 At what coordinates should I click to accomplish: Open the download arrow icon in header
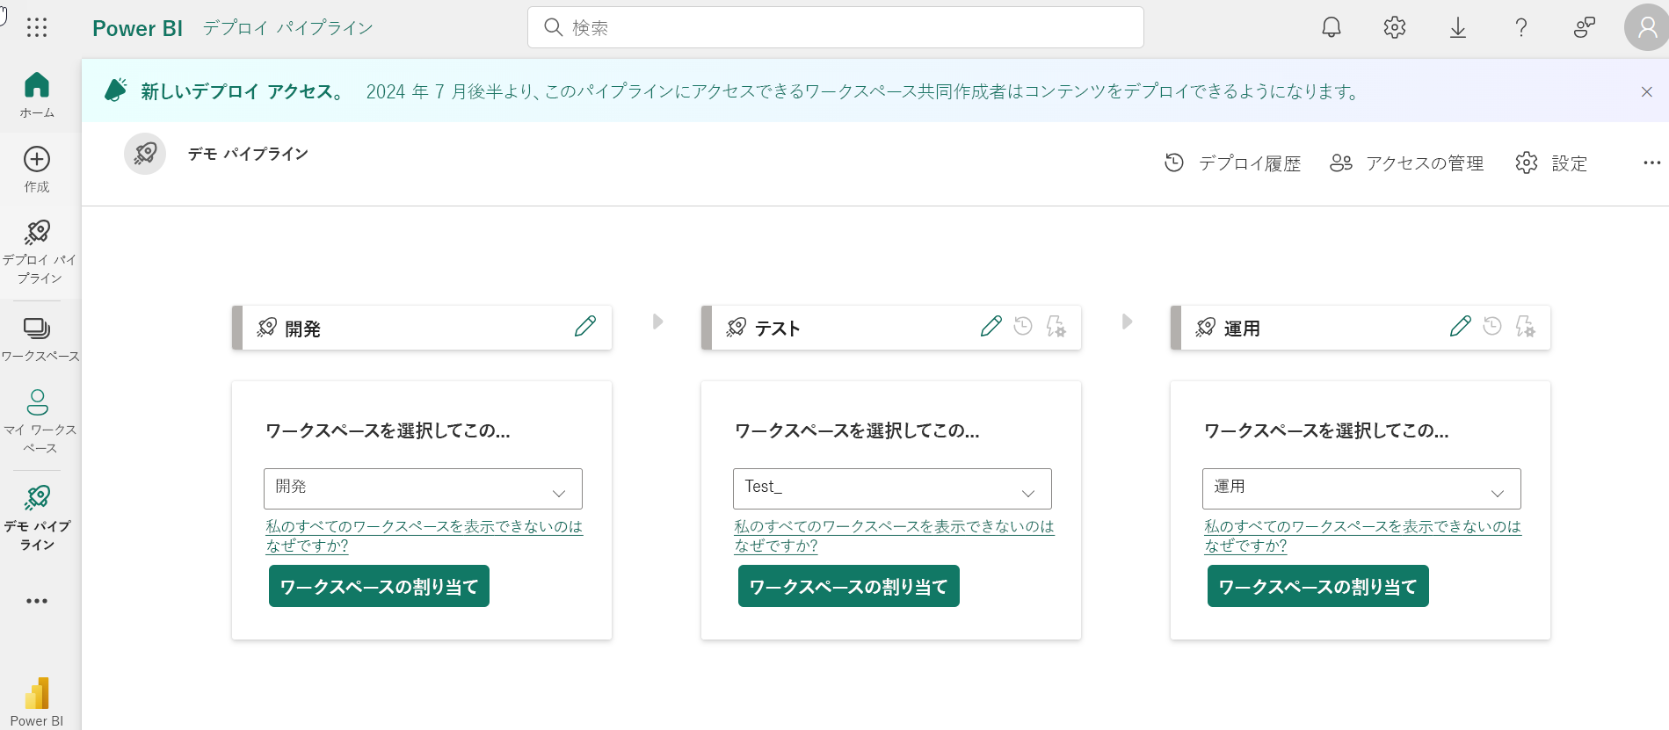(1458, 28)
